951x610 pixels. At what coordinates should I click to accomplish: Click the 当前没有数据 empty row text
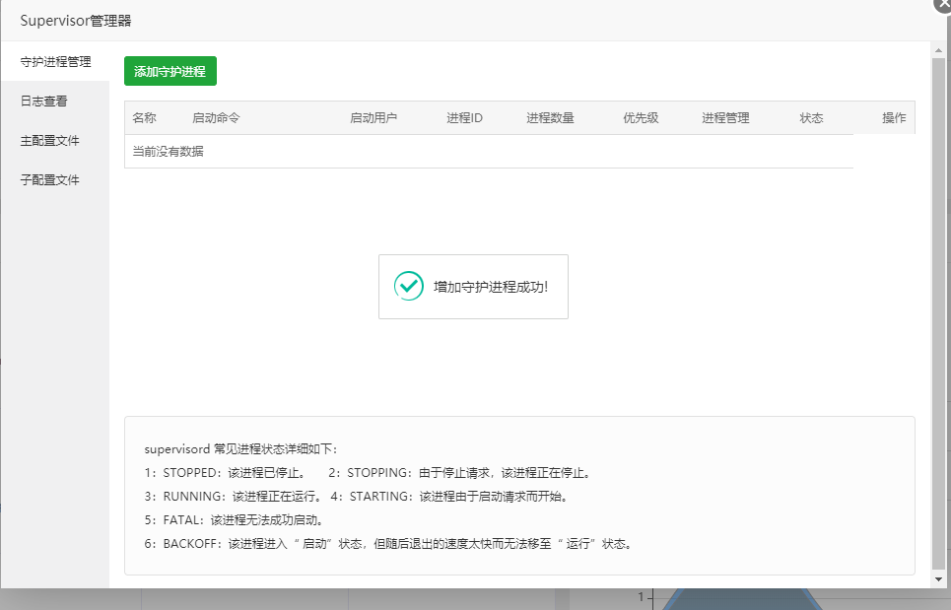coord(168,151)
